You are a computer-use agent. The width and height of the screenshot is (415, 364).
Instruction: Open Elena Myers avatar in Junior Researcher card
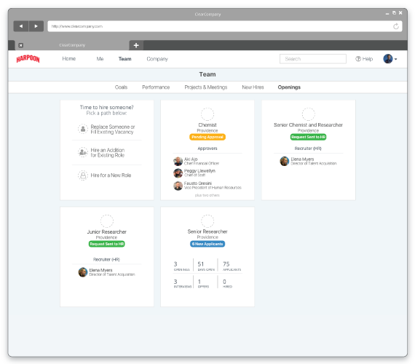click(83, 272)
